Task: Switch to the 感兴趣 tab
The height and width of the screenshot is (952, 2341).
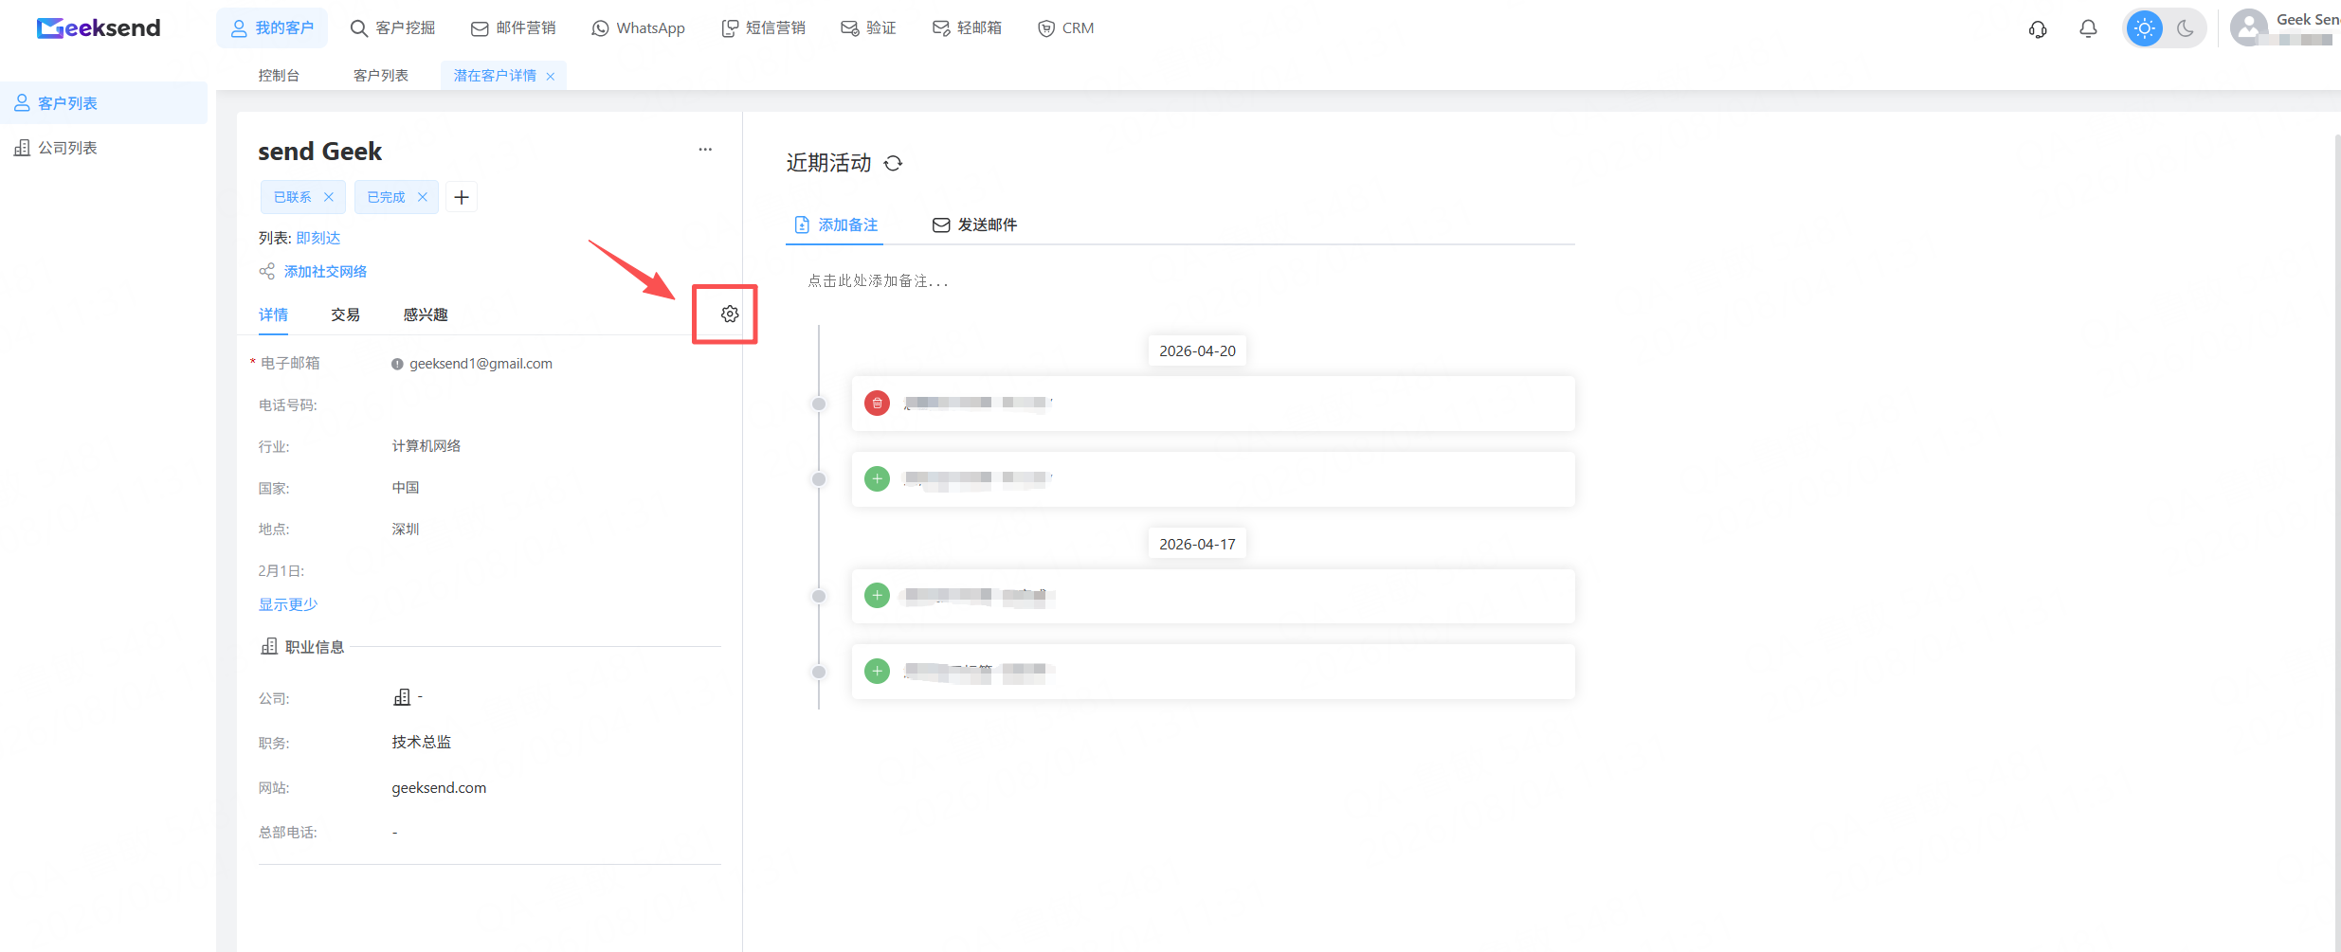Action: click(426, 315)
